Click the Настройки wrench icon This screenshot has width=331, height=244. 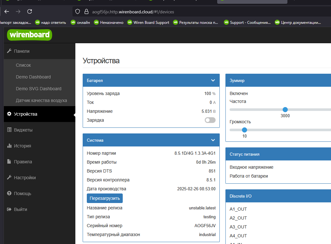coord(9,178)
